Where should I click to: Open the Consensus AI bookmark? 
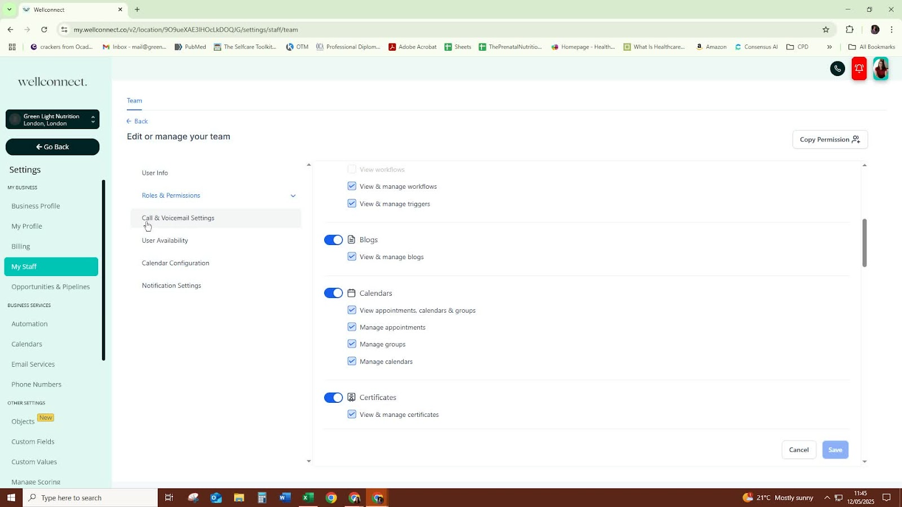click(756, 47)
